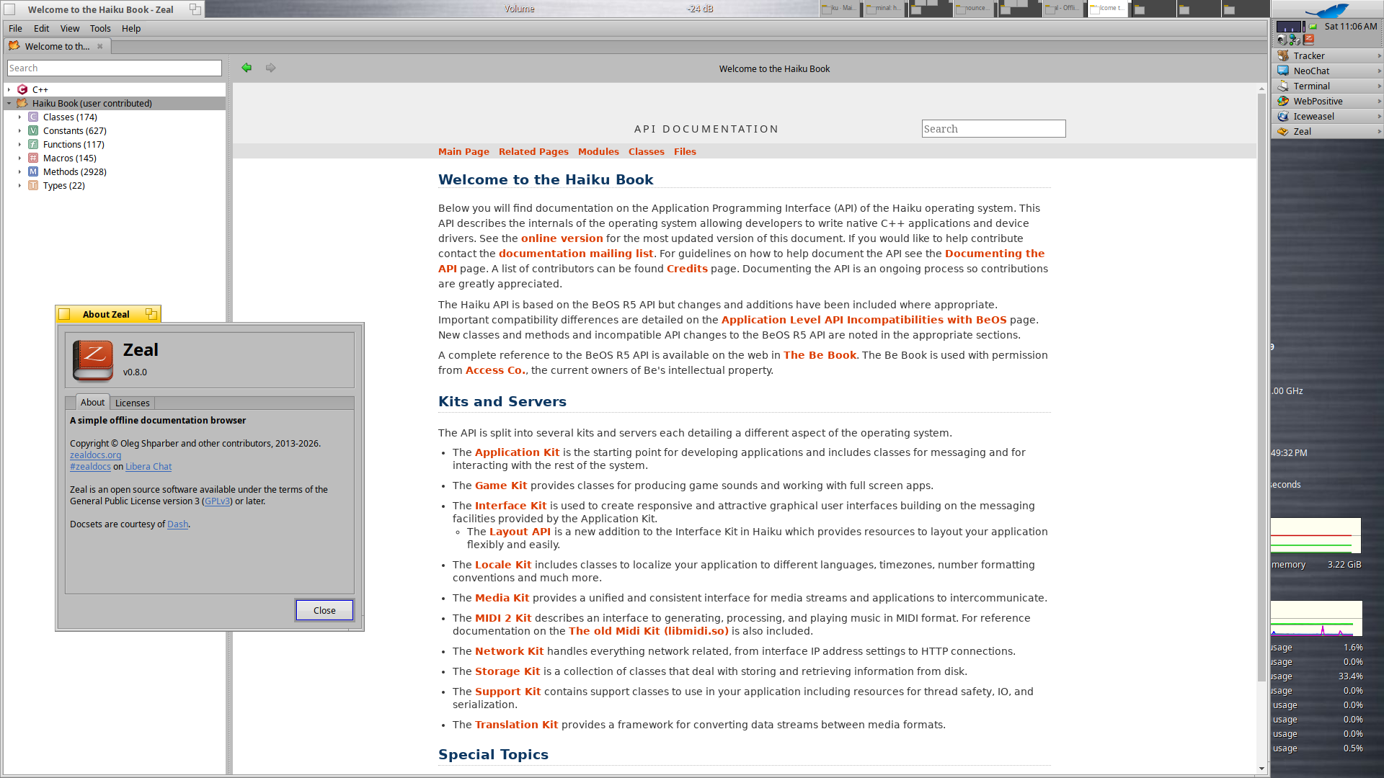This screenshot has width=1384, height=778.
Task: Click the Zeal book logo in About dialog
Action: [x=93, y=359]
